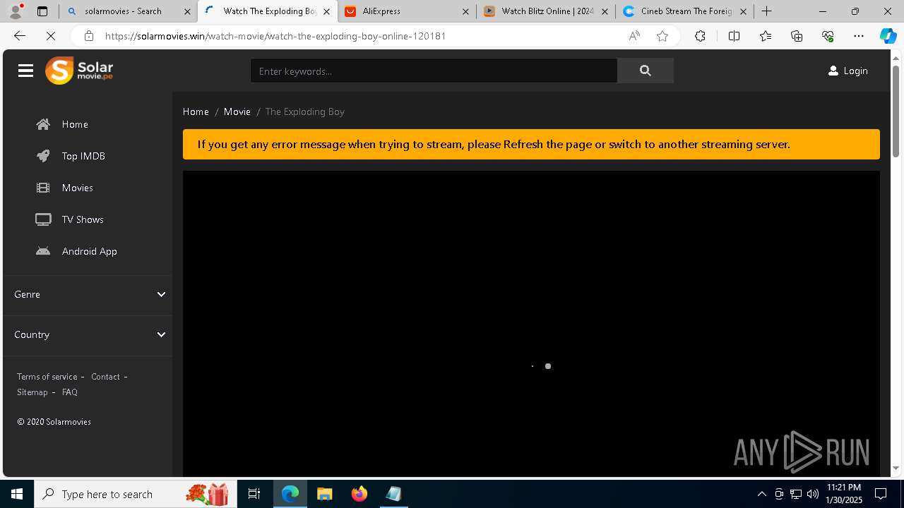The height and width of the screenshot is (508, 904).
Task: Open Settings and more ellipsis menu
Action: [x=859, y=36]
